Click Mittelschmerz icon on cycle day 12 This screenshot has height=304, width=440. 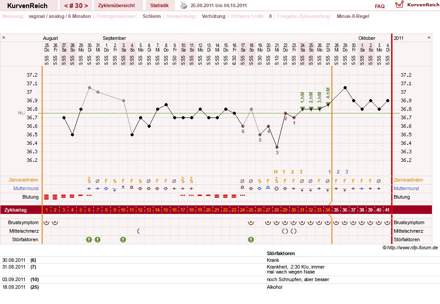139,231
